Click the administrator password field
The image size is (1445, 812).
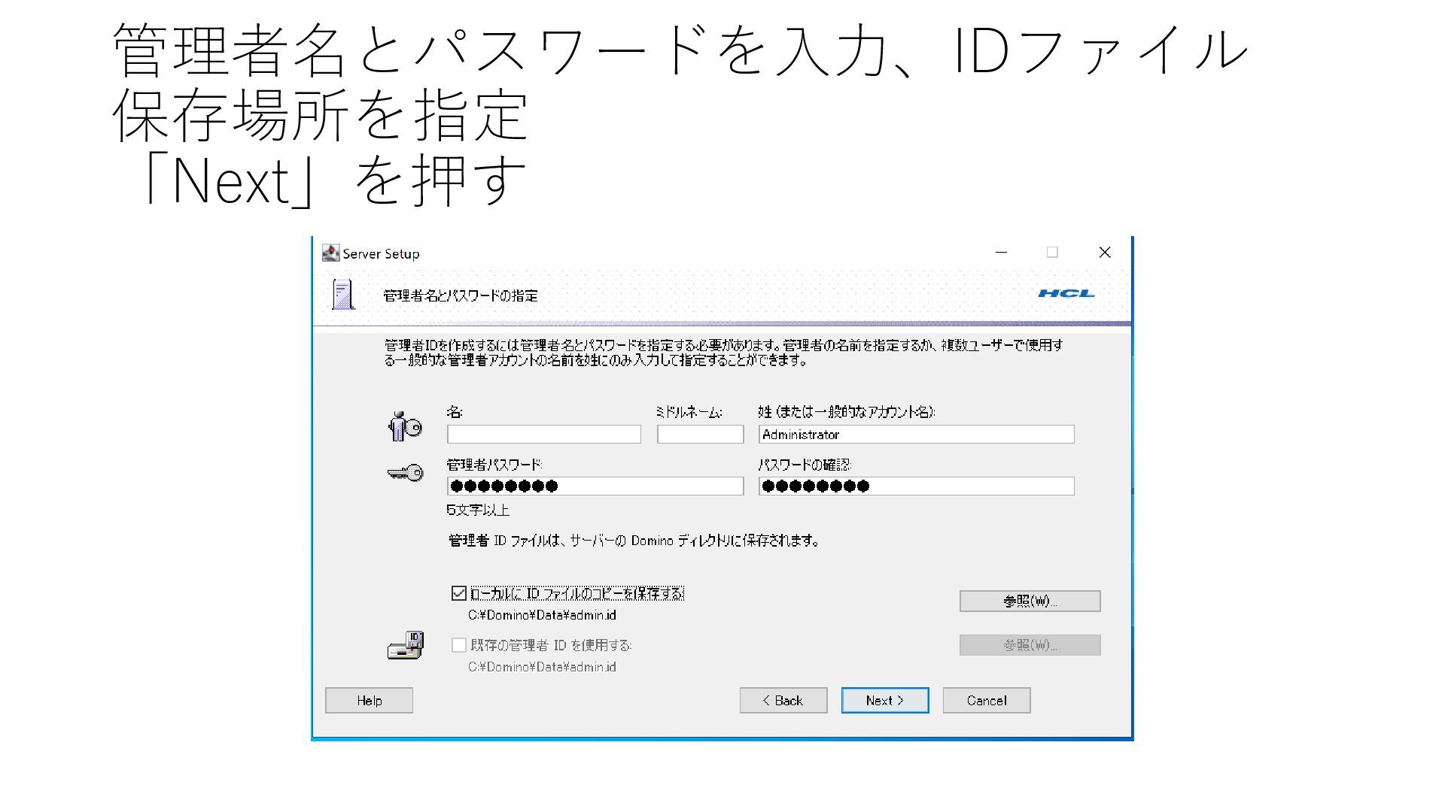tap(595, 486)
